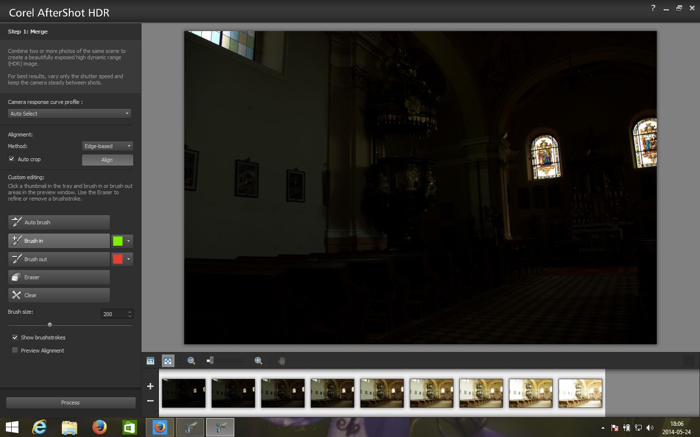This screenshot has width=700, height=437.
Task: Click the Brush size value field
Action: (x=114, y=314)
